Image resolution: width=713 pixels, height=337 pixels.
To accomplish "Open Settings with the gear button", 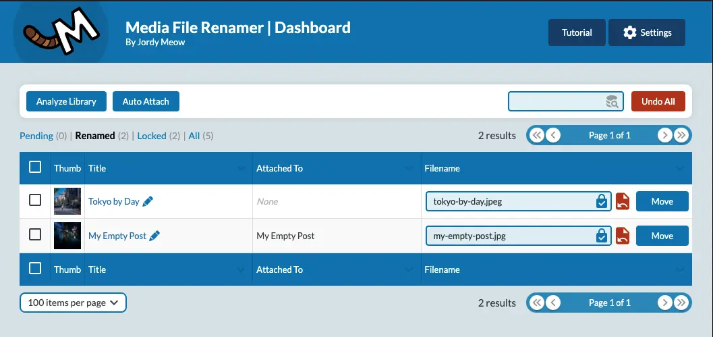I will point(647,32).
